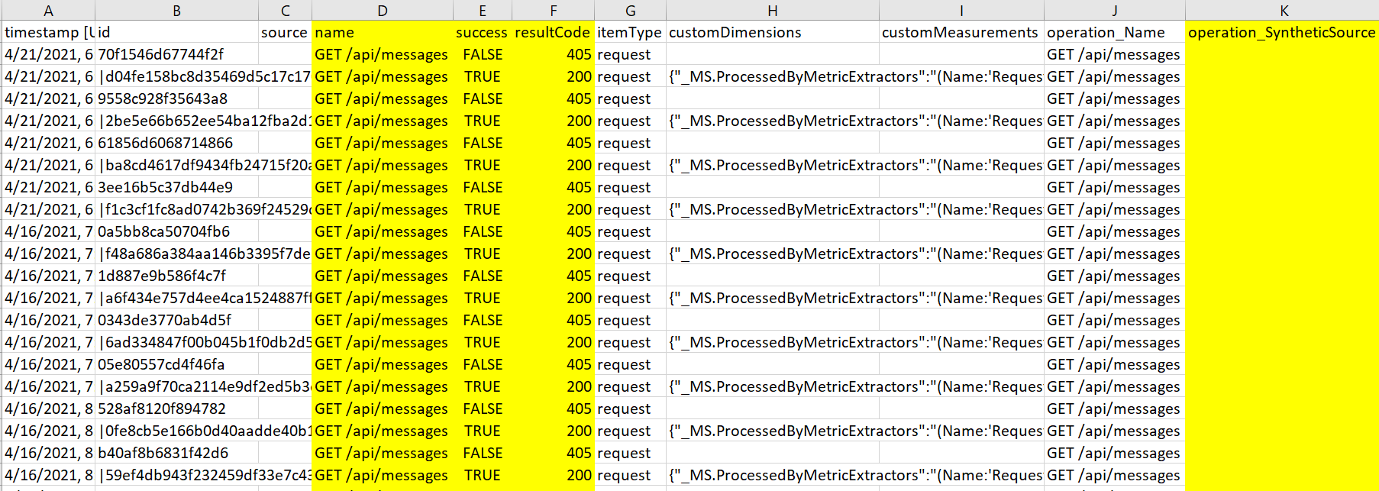Select column header K operation_SyntheticSource
The width and height of the screenshot is (1379, 491).
click(x=1283, y=10)
